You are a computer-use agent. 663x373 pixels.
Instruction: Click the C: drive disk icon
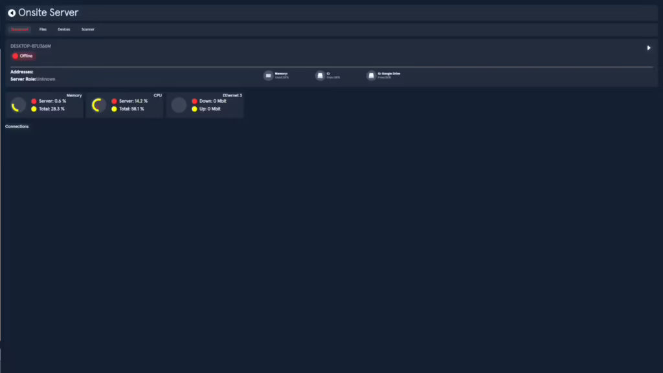point(320,75)
